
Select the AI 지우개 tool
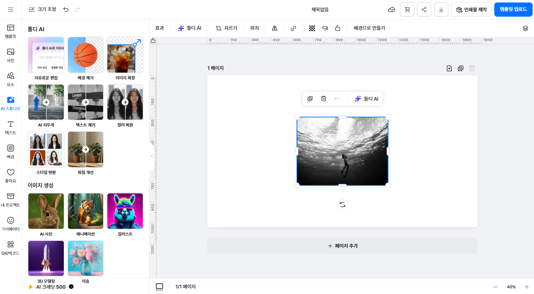click(x=46, y=106)
